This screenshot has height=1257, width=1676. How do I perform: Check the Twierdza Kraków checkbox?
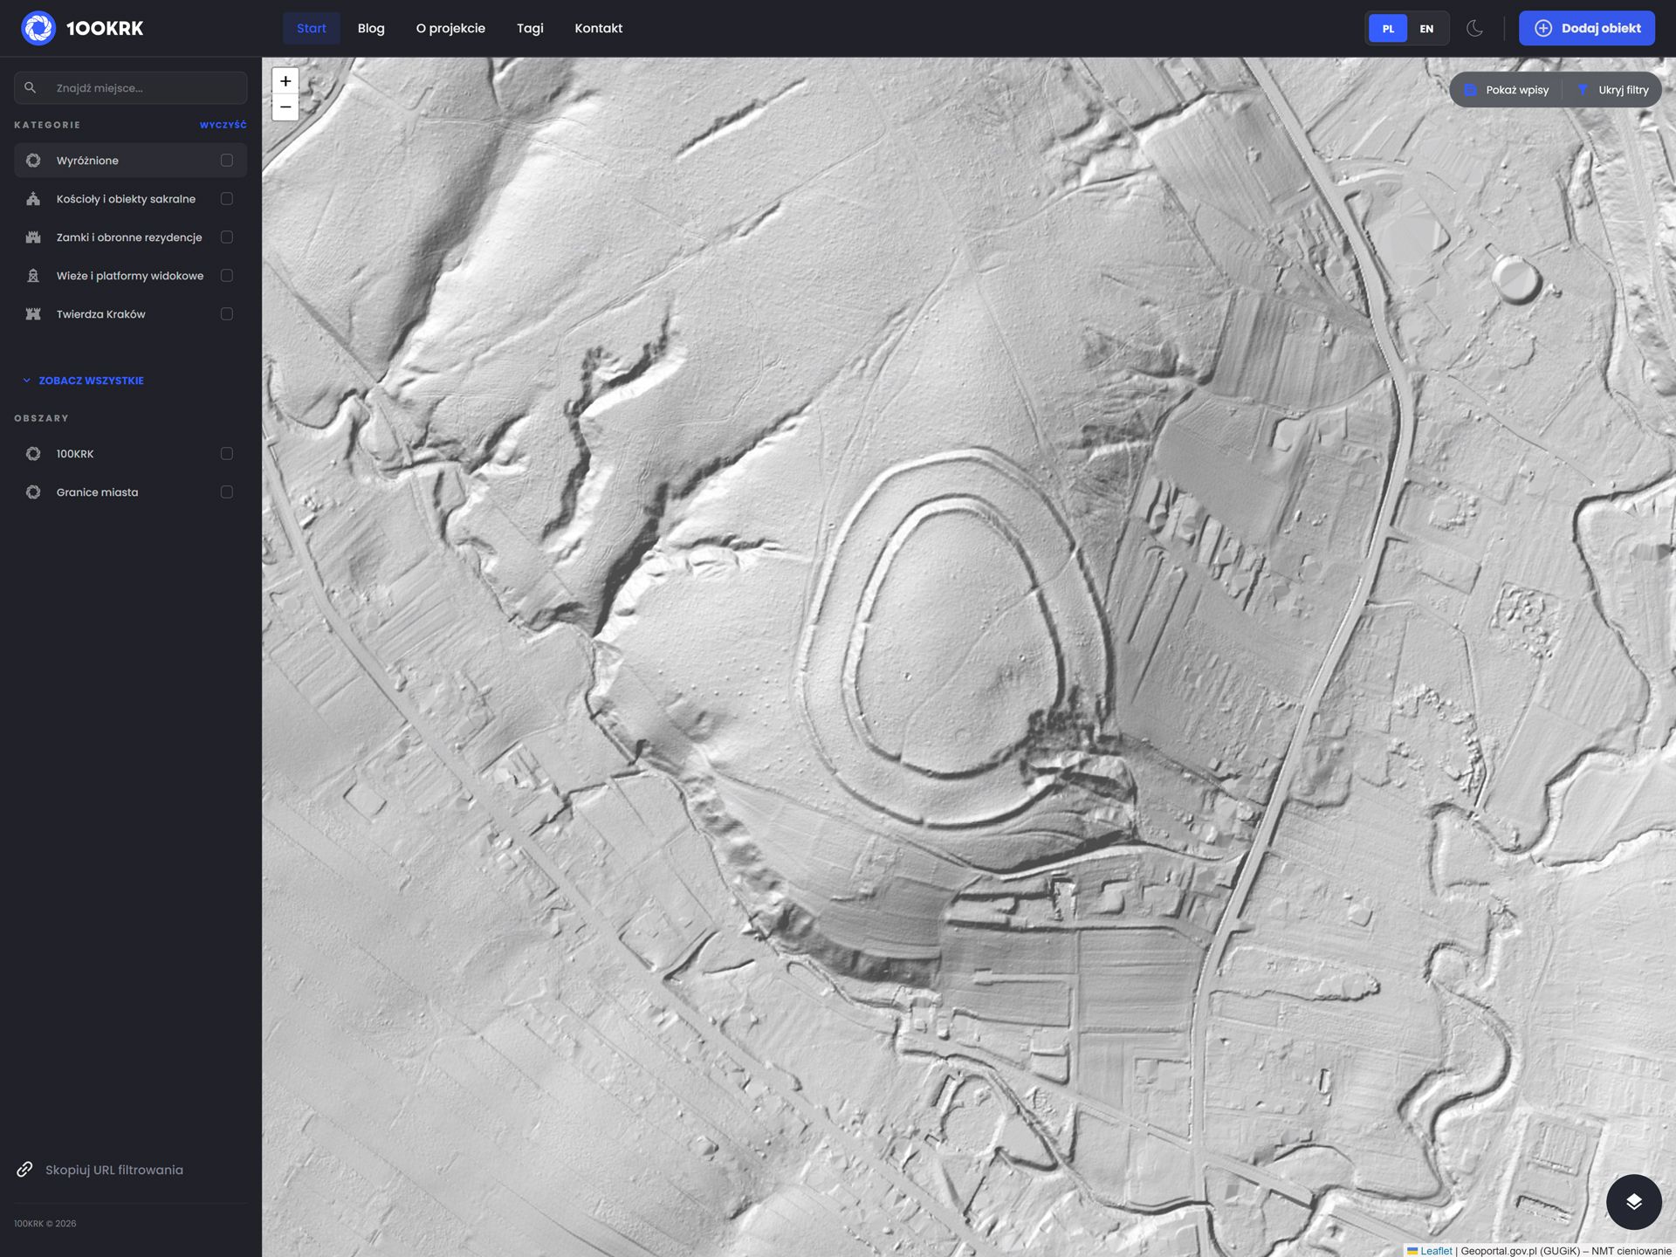pyautogui.click(x=227, y=314)
